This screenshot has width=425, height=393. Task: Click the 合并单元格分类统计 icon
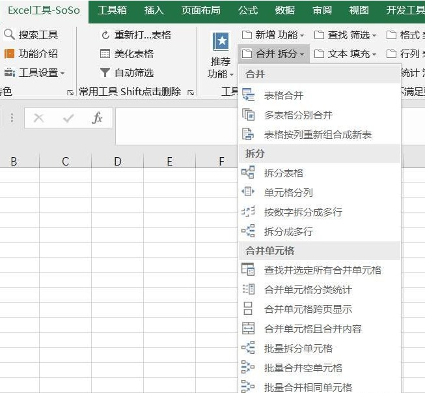[249, 289]
